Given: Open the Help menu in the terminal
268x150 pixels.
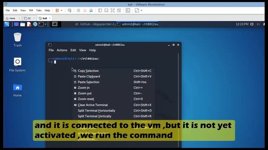Looking at the screenshot, I should point(93,50).
